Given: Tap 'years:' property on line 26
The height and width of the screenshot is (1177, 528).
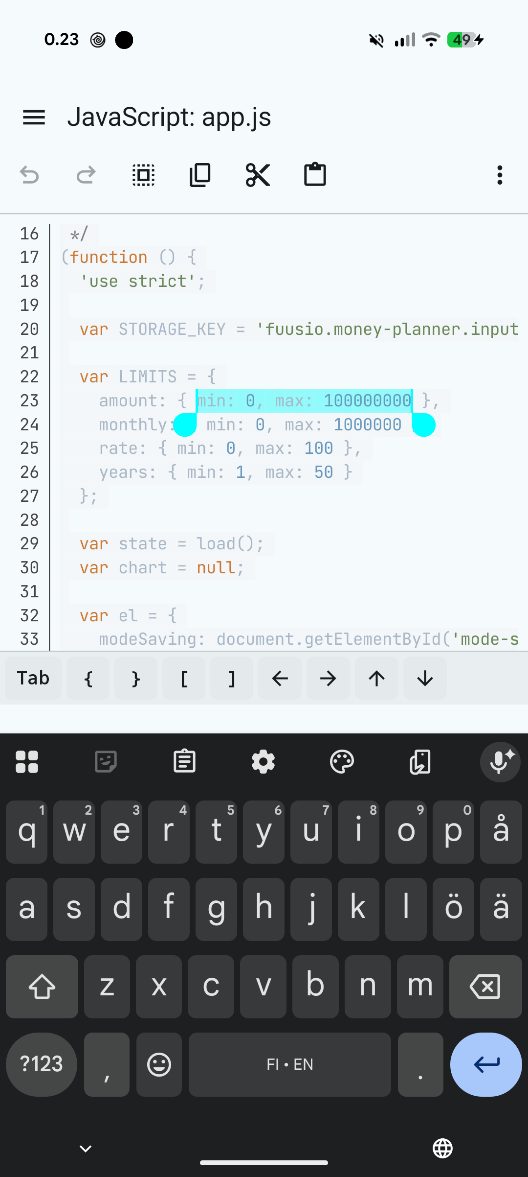Looking at the screenshot, I should point(128,472).
